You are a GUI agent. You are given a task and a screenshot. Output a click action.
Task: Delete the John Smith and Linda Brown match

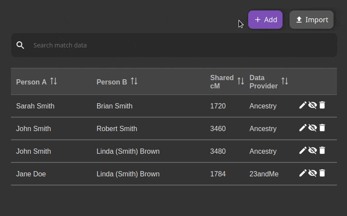[x=322, y=150]
